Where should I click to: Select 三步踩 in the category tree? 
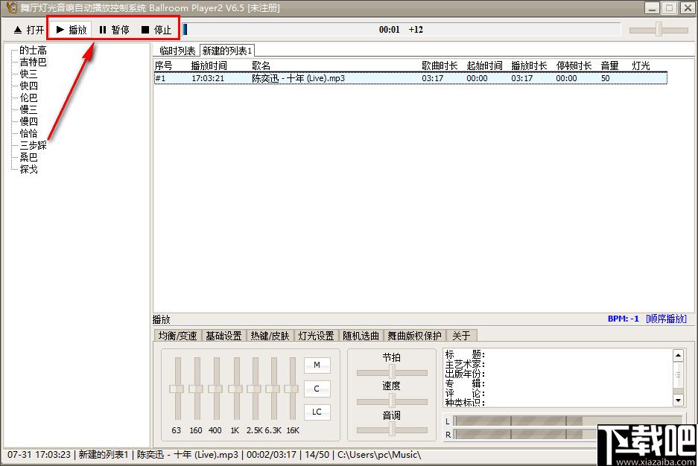(33, 145)
